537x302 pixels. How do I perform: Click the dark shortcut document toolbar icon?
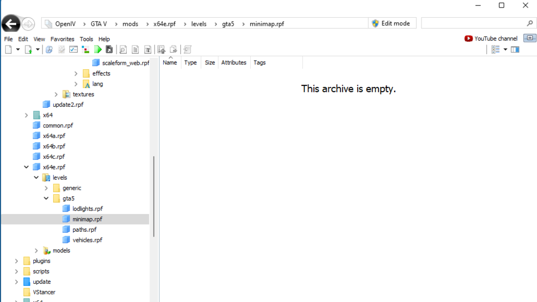pyautogui.click(x=109, y=49)
